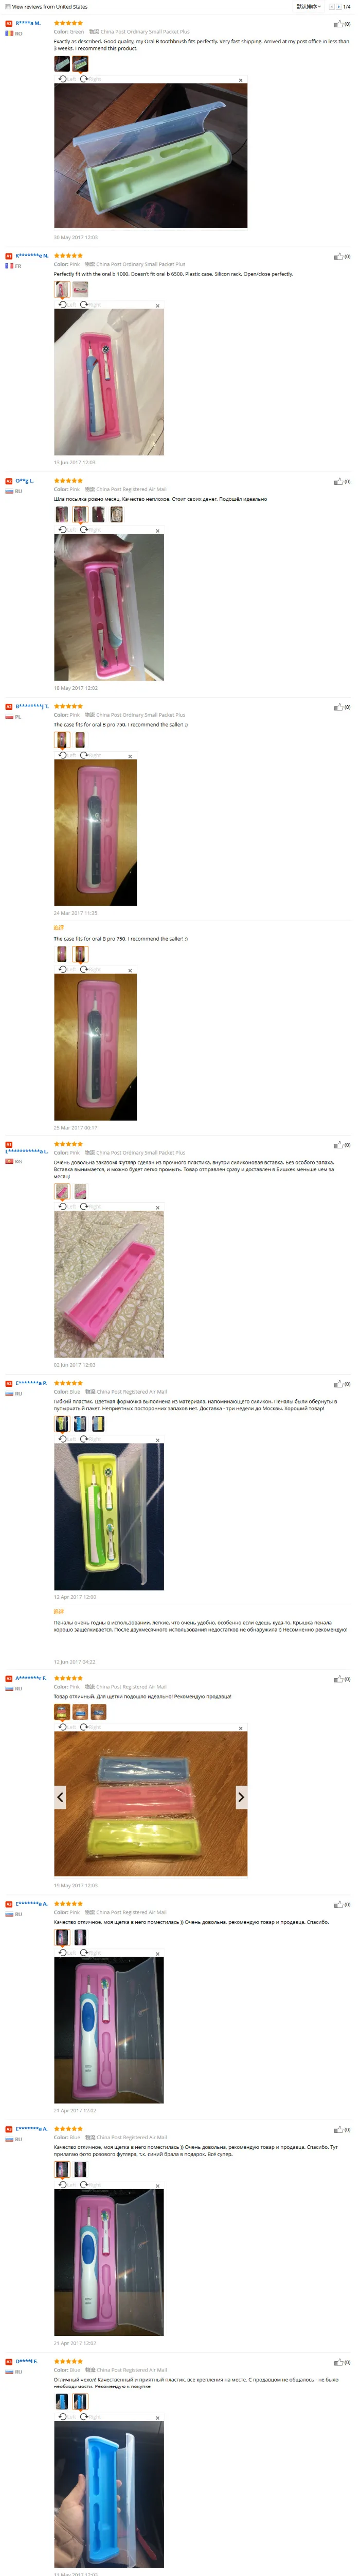Close enlarged photo in E*******a P. review

point(157,1440)
